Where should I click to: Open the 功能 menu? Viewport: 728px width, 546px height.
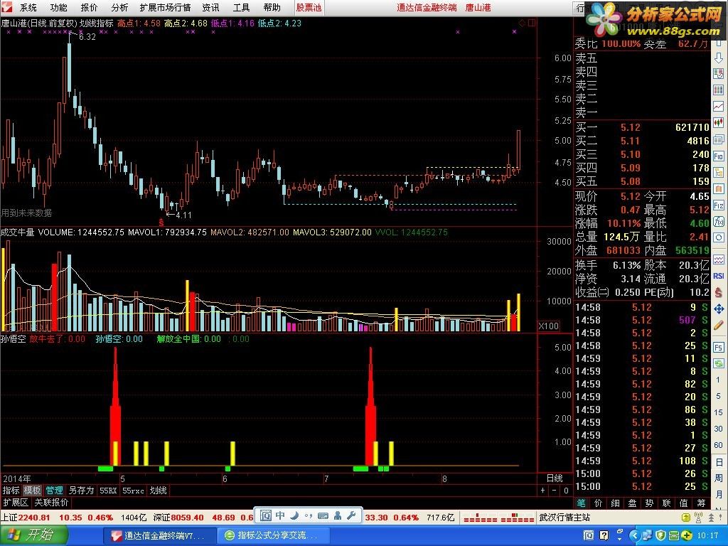[x=58, y=7]
